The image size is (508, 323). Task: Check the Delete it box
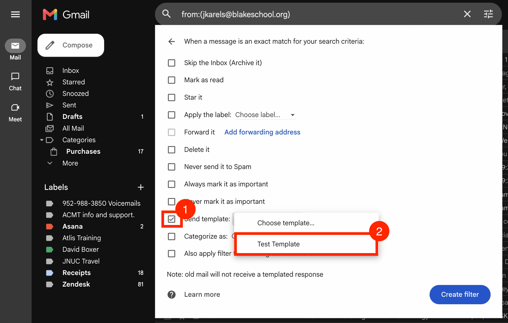[172, 150]
